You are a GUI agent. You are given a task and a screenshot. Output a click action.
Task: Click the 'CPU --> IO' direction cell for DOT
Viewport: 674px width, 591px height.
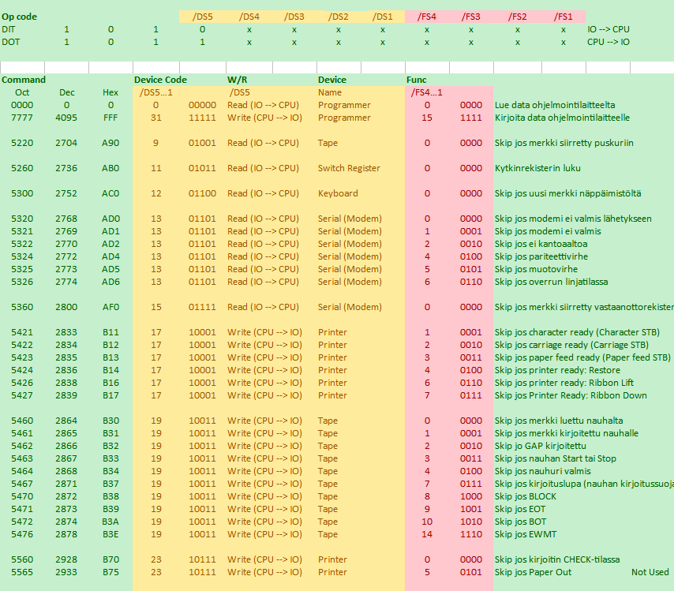(608, 42)
